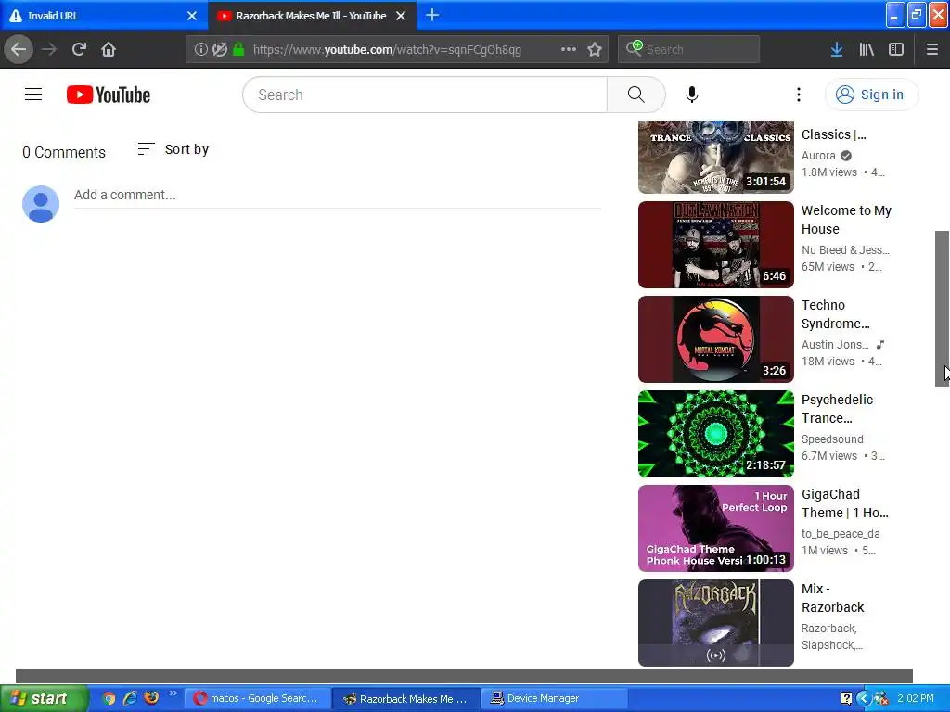Open YouTube settings three-dot menu
The width and height of the screenshot is (950, 712).
point(799,95)
